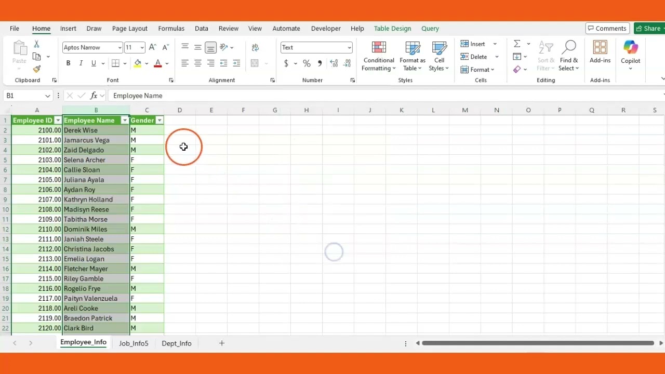Set middle vertical alignment
Image resolution: width=665 pixels, height=374 pixels.
(x=197, y=47)
